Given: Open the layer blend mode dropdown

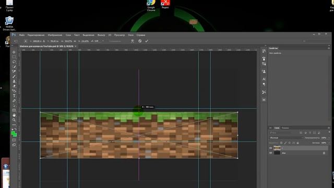Looking at the screenshot, I should click(x=286, y=138).
